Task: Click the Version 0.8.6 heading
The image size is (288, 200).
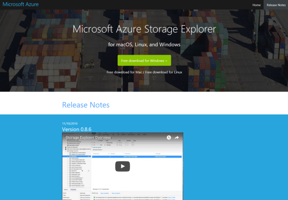Action: tap(77, 129)
